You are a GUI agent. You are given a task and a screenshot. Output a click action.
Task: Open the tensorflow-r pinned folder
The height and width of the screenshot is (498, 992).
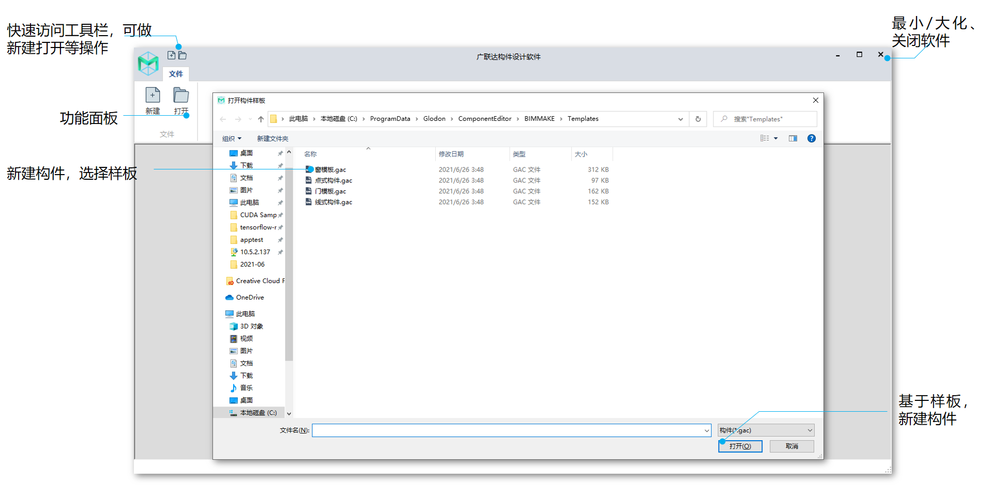(257, 227)
